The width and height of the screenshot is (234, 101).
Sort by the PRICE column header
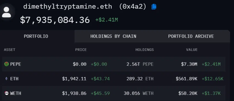coord(81,50)
